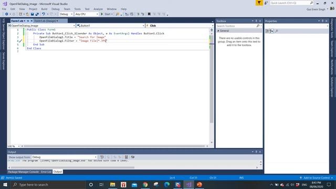Click the Clear All icon in Output toolbar
This screenshot has height=189, width=336.
click(127, 157)
